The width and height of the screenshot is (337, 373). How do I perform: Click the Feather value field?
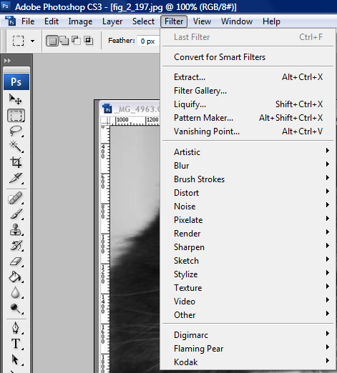pyautogui.click(x=148, y=41)
